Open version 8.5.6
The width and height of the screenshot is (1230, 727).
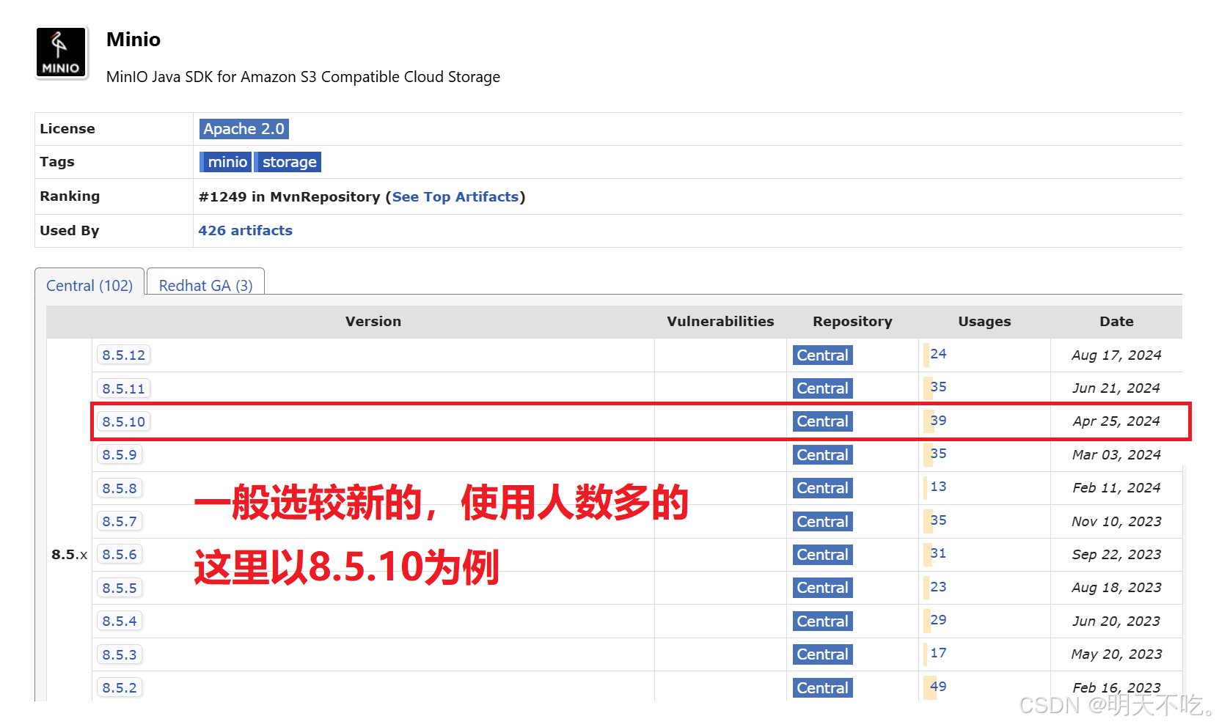click(x=120, y=554)
